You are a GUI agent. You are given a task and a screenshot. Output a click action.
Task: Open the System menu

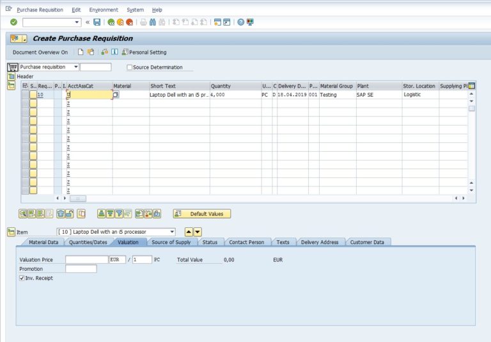point(136,10)
